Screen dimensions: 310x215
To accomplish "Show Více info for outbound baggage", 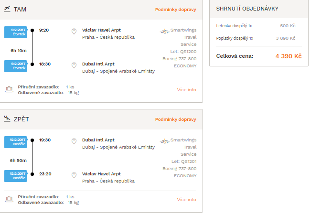I will pyautogui.click(x=186, y=90).
